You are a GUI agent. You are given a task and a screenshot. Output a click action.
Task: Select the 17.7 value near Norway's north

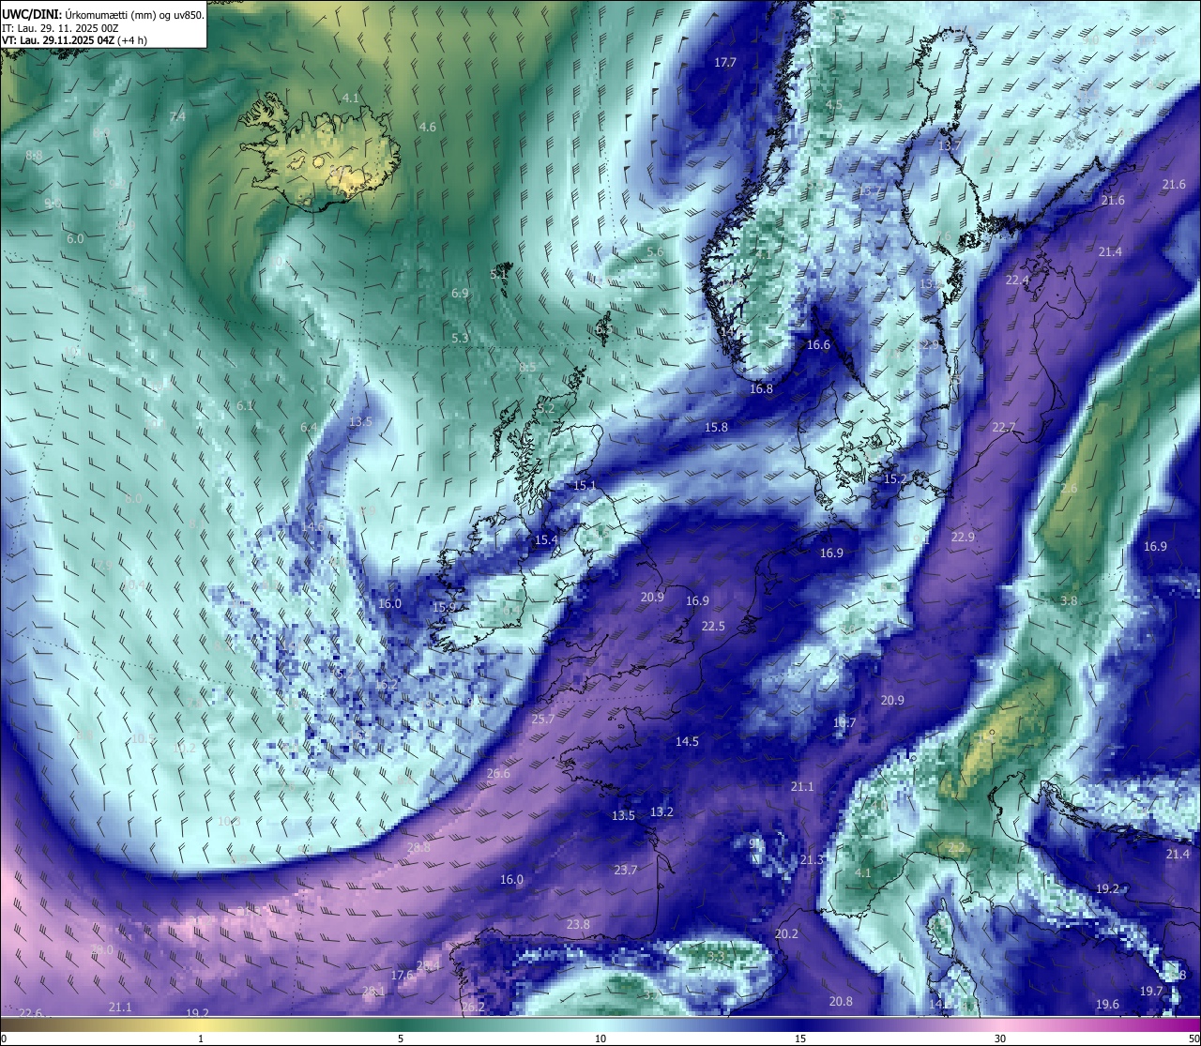click(725, 63)
